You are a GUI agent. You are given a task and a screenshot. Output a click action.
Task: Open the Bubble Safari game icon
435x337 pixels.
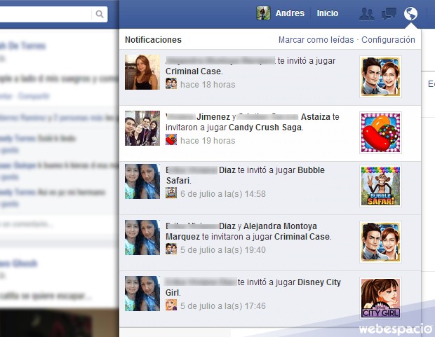pos(380,186)
